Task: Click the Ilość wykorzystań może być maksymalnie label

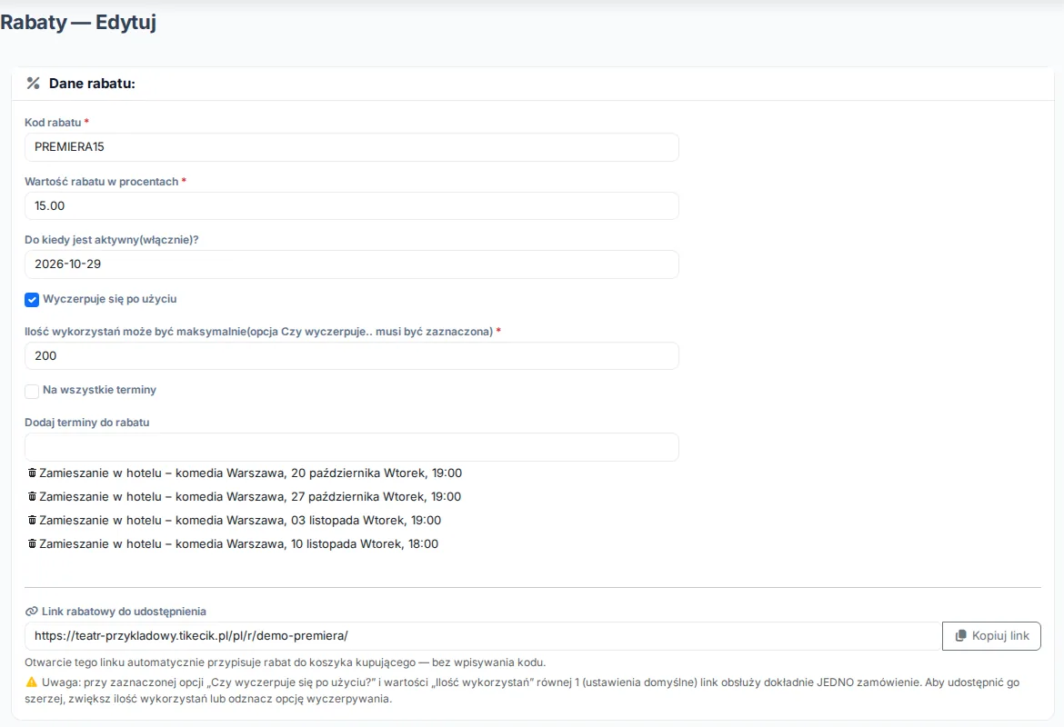Action: (258, 332)
